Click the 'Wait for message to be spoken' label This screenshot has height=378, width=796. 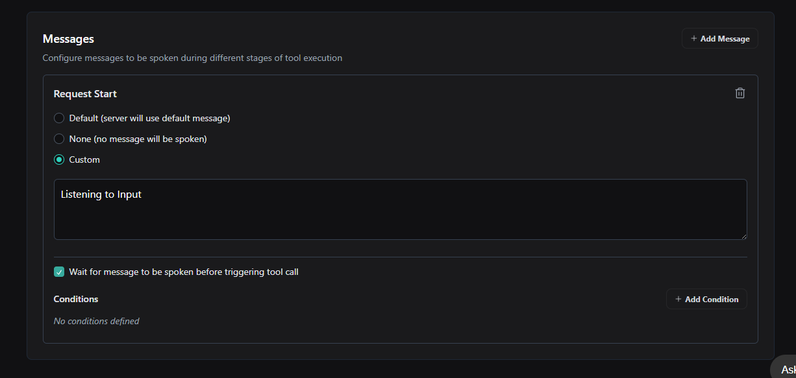pos(184,272)
